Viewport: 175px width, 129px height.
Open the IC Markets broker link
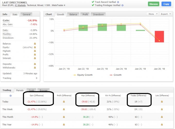click(x=20, y=5)
